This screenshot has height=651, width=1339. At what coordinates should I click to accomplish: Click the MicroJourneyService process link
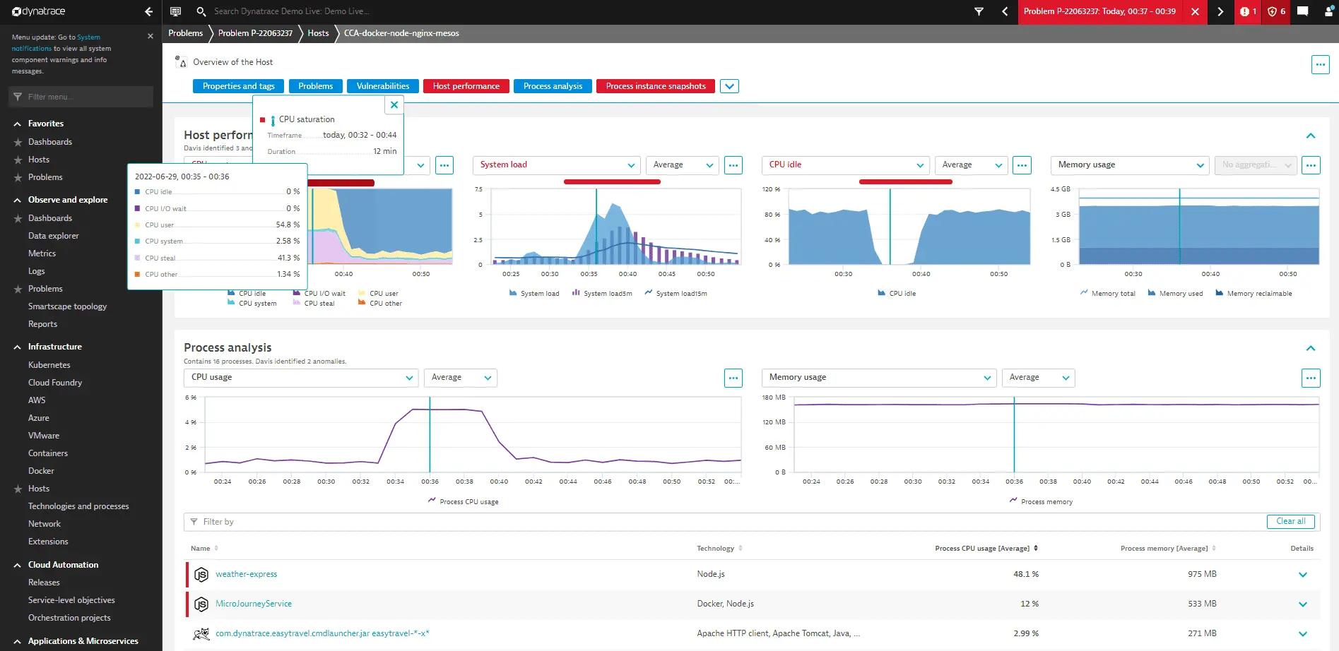(x=254, y=604)
